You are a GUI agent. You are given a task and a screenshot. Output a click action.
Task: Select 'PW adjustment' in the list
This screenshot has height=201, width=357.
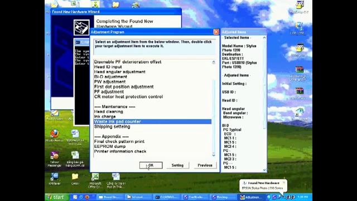click(x=110, y=82)
